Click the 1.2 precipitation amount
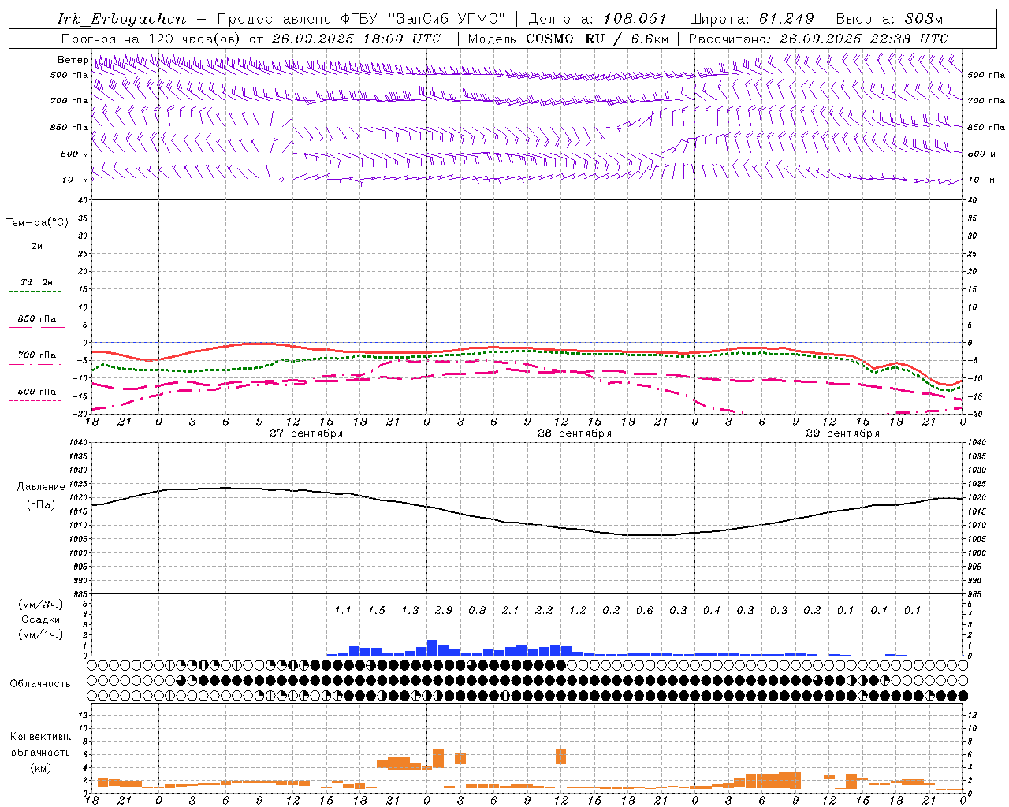 (x=578, y=611)
